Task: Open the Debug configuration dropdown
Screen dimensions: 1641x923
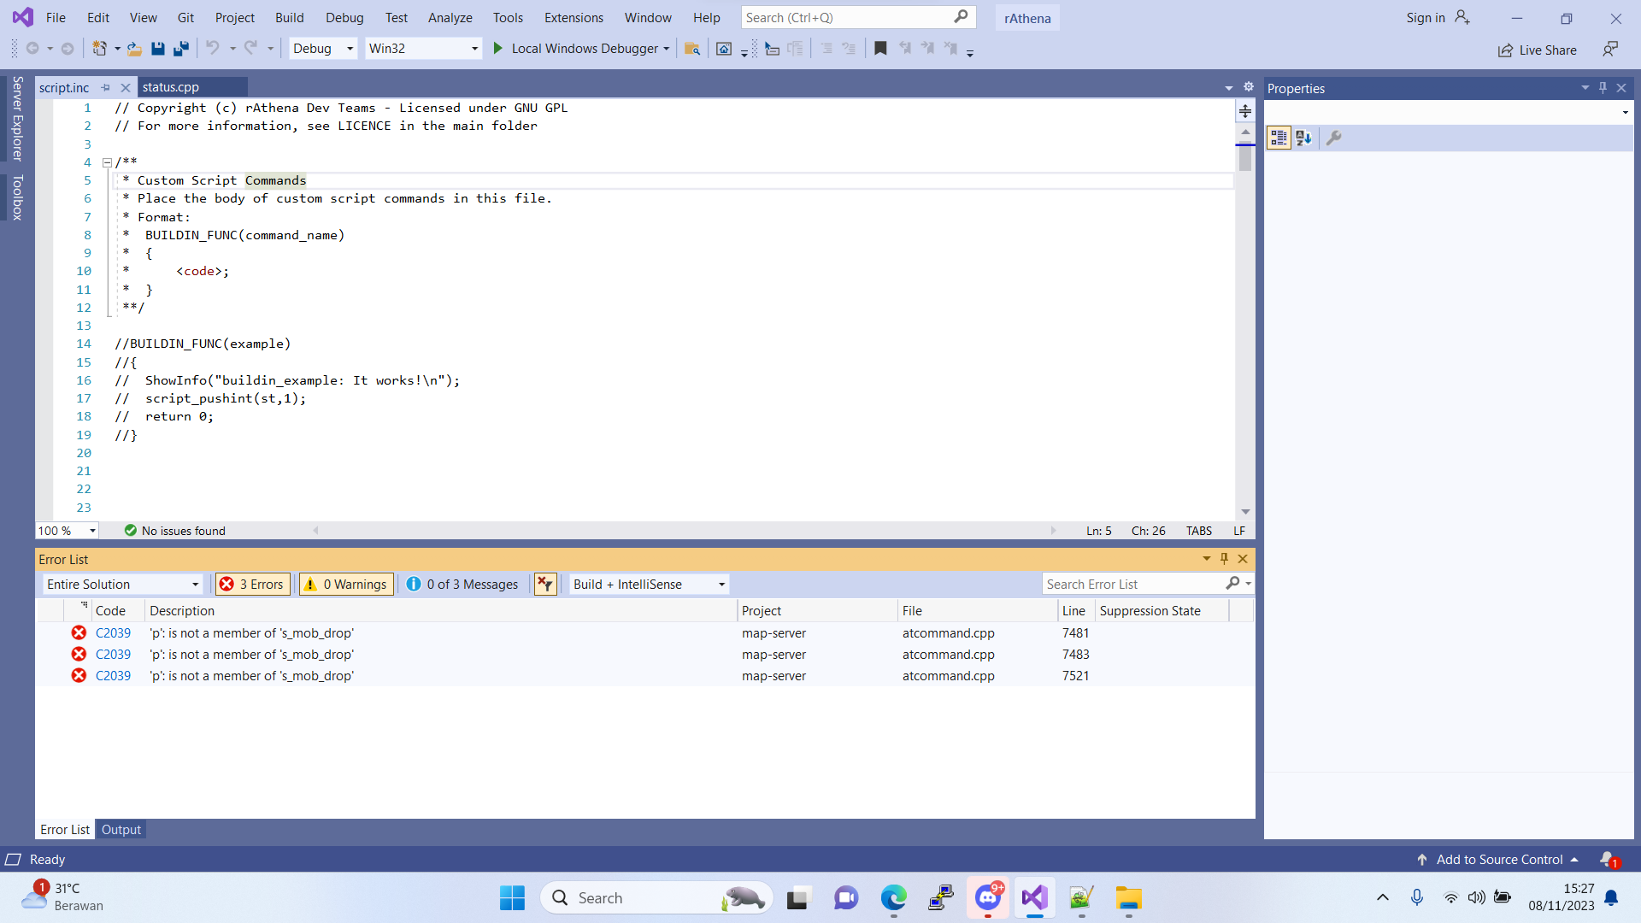Action: [323, 49]
